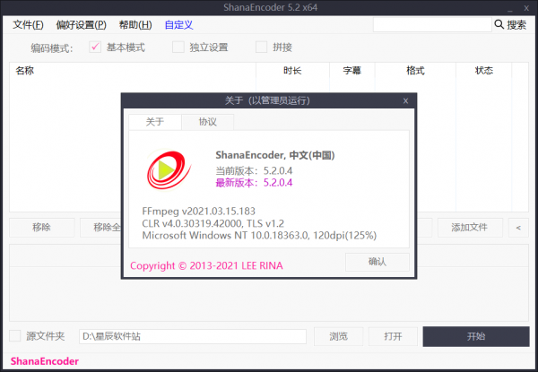Image resolution: width=538 pixels, height=372 pixels.
Task: Click the 开始 button to start encoding
Action: pyautogui.click(x=475, y=336)
